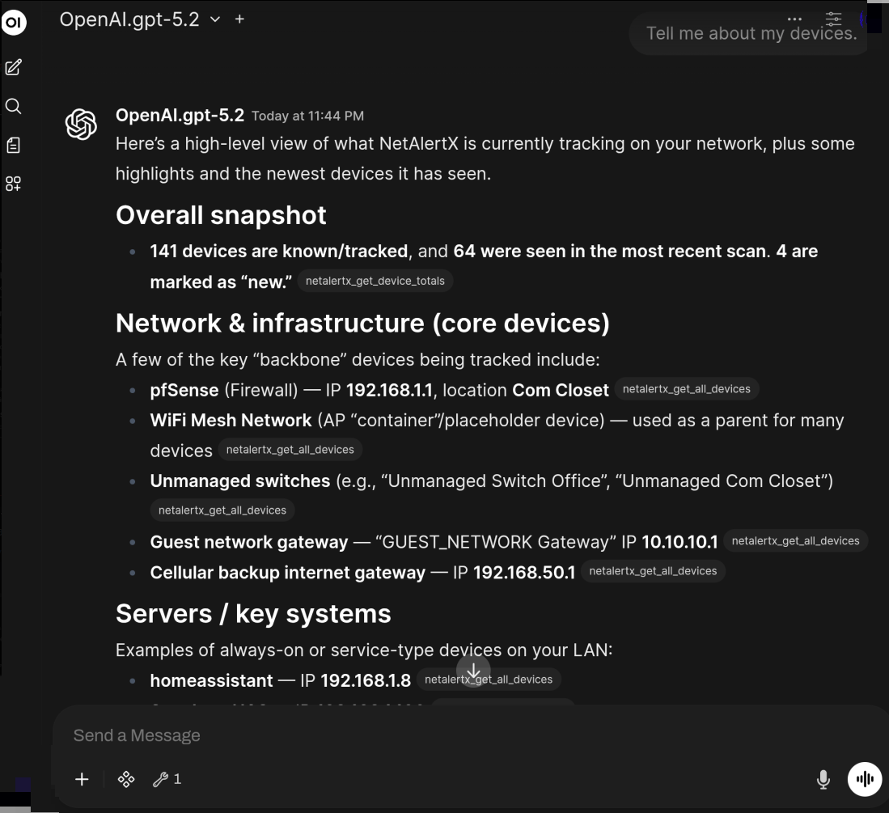Open the Notes section from the sidebar
This screenshot has height=813, width=889.
13,144
